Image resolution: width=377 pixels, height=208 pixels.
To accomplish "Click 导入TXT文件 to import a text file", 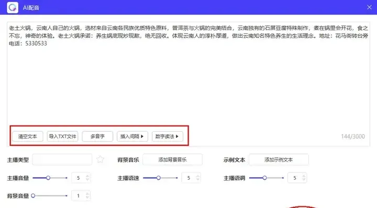I will click(62, 136).
